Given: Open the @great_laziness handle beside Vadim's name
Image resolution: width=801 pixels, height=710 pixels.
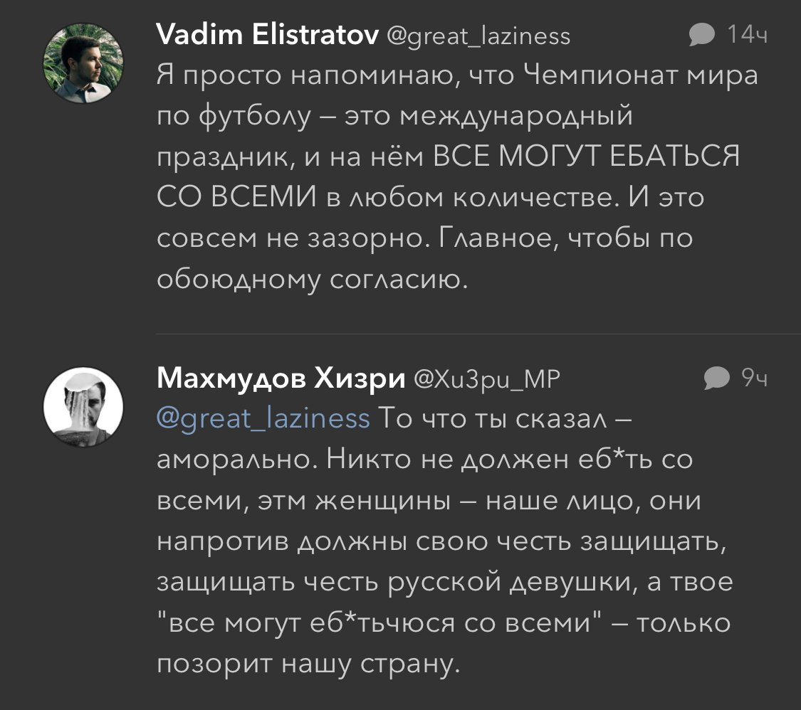Looking at the screenshot, I should point(478,36).
